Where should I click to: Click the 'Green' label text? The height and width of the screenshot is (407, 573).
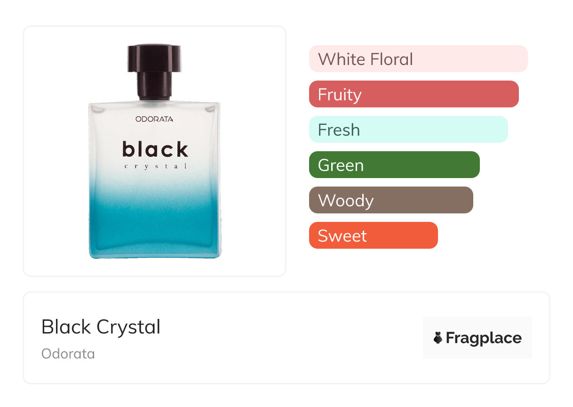(x=341, y=165)
